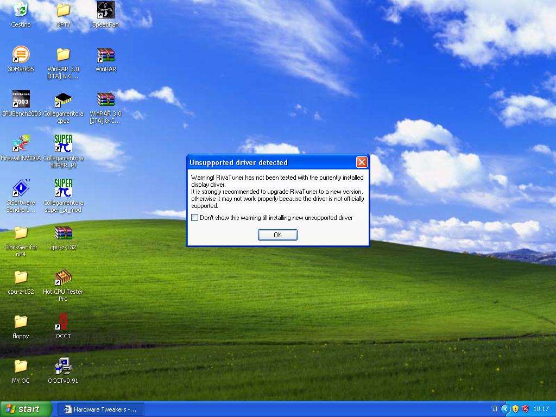This screenshot has height=417, width=556.
Task: Select the Collegamento a super_pi_mod shortcut
Action: pos(63,188)
